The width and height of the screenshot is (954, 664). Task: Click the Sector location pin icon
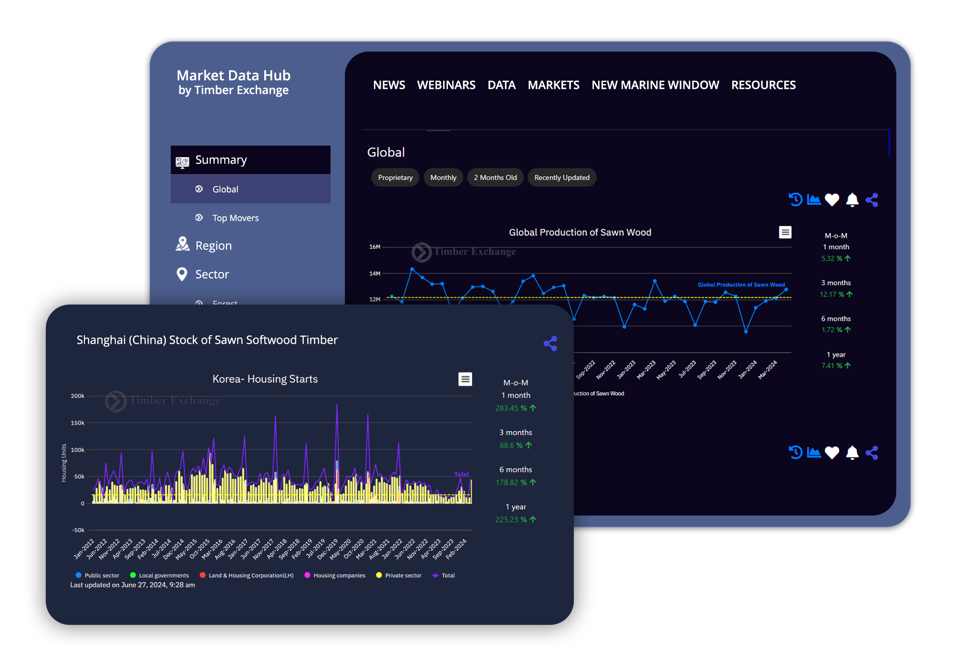coord(182,274)
